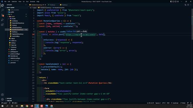Open the Run menu
Viewport: 193px width, 108px height.
coord(27,1)
